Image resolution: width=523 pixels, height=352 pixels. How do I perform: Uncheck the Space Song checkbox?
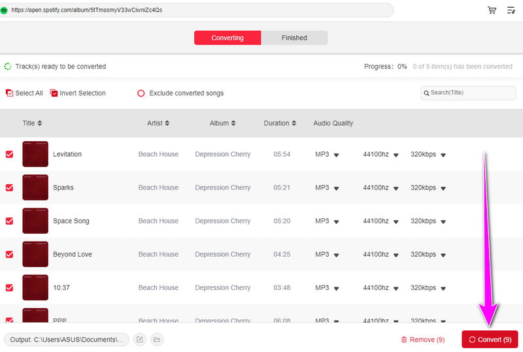tap(9, 221)
